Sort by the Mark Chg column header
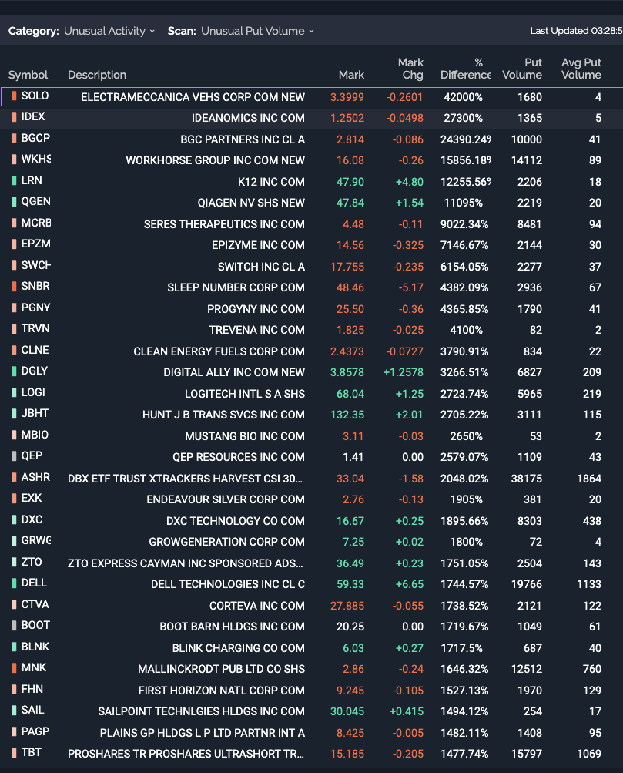The image size is (623, 773). [x=410, y=69]
